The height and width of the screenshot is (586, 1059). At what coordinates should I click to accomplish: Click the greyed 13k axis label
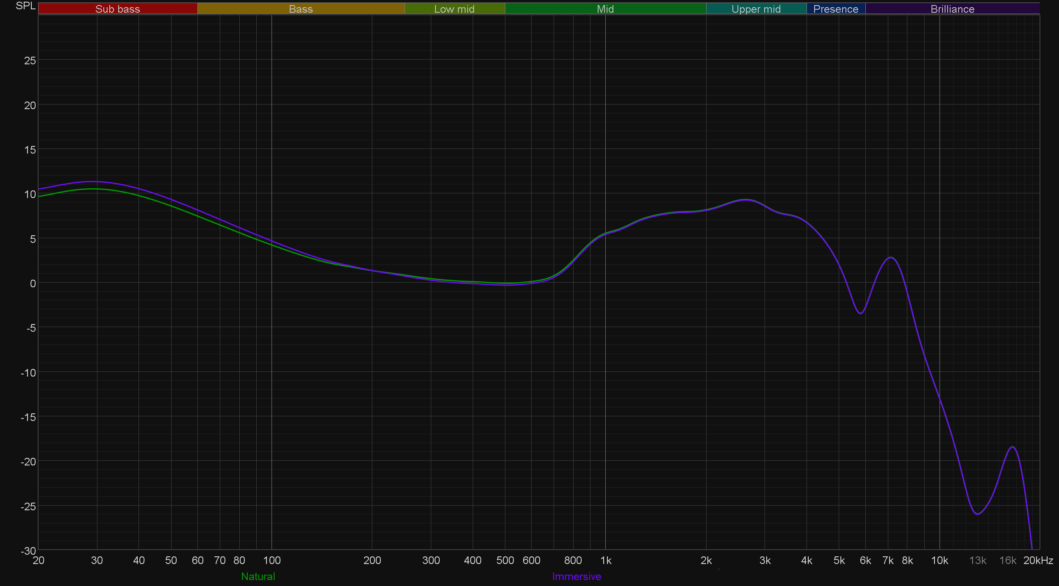pyautogui.click(x=978, y=560)
